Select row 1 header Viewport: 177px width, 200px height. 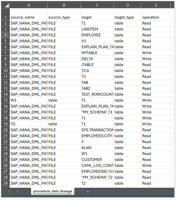pyautogui.click(x=5, y=17)
